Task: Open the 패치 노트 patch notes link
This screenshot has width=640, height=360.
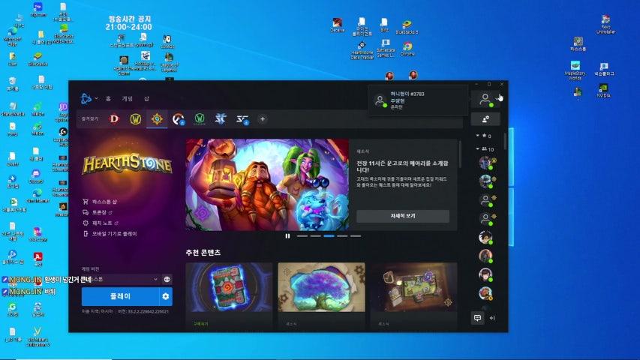Action: [x=101, y=223]
